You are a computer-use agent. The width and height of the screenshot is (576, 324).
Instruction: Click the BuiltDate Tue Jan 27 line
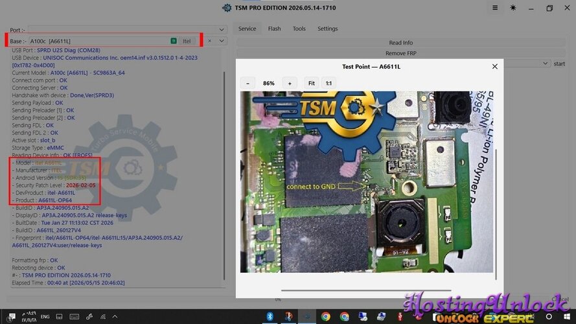tap(62, 223)
